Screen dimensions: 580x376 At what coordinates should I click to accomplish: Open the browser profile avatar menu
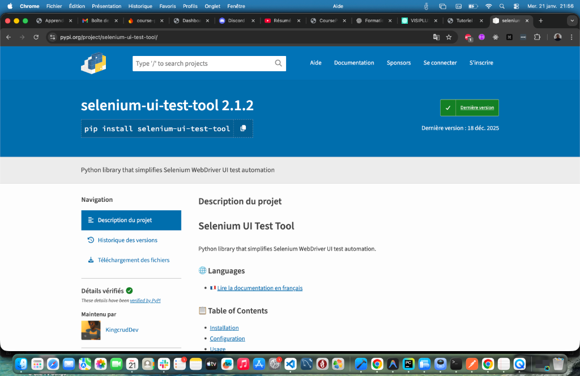click(x=557, y=36)
